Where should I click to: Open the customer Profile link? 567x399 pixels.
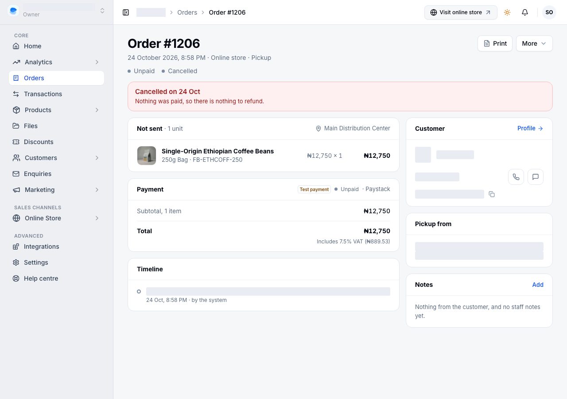pos(530,128)
